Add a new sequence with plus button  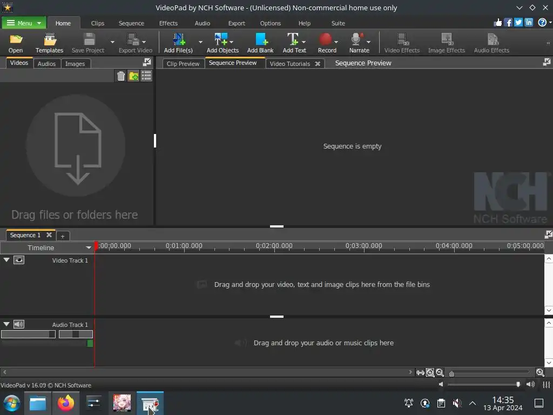coord(63,236)
